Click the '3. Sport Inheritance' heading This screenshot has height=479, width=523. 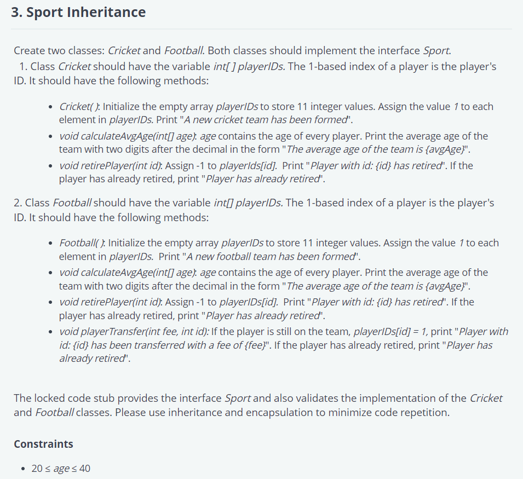(78, 13)
